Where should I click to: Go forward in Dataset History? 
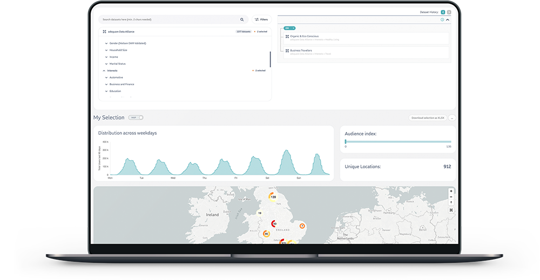pos(449,12)
